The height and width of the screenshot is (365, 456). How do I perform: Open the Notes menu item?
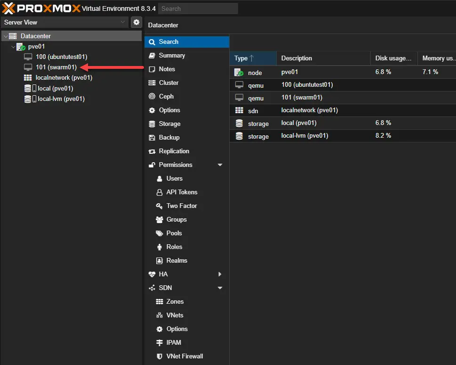[187, 69]
